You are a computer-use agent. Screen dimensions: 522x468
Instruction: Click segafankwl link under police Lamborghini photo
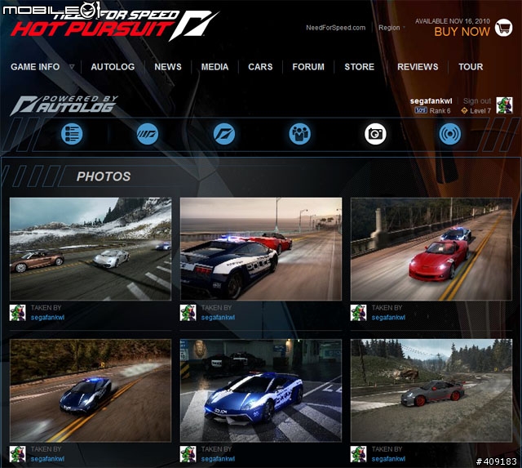(x=218, y=318)
